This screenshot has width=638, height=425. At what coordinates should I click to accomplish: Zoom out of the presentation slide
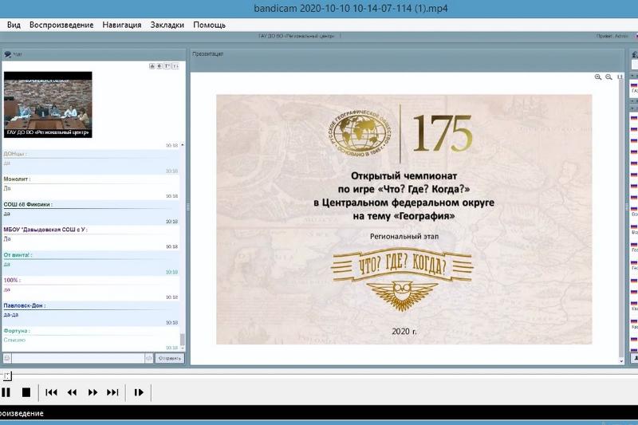tap(608, 77)
